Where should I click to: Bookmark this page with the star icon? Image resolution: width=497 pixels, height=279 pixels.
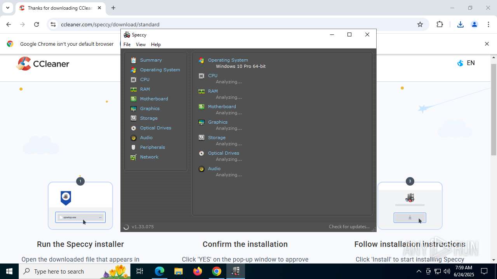point(420,24)
